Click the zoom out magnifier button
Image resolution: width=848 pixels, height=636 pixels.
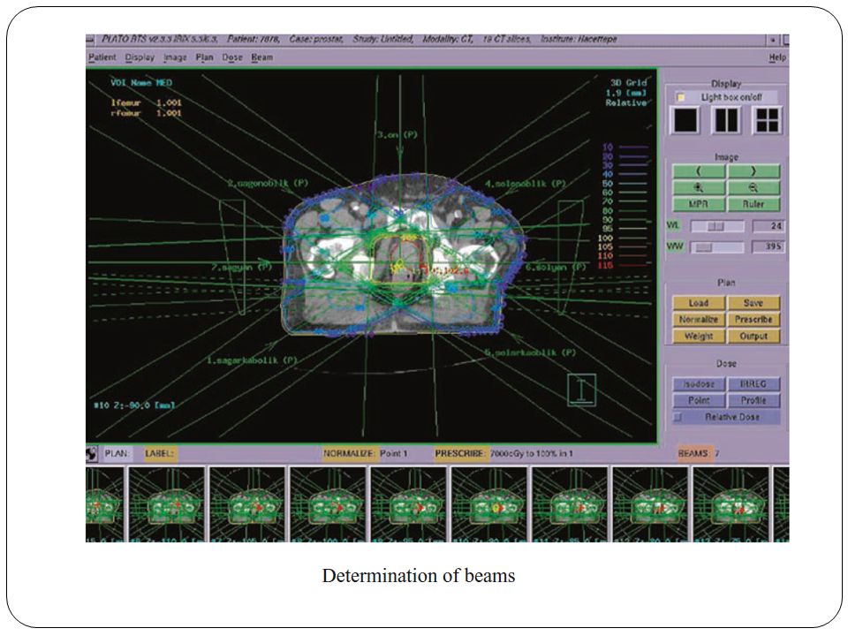click(x=753, y=187)
